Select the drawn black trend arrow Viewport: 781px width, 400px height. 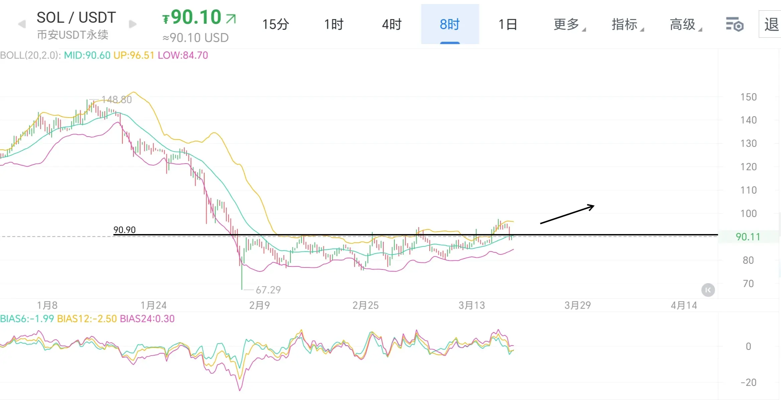coord(567,214)
